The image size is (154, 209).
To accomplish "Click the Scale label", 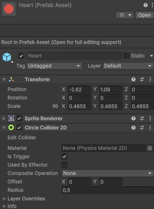I will coord(14,106).
